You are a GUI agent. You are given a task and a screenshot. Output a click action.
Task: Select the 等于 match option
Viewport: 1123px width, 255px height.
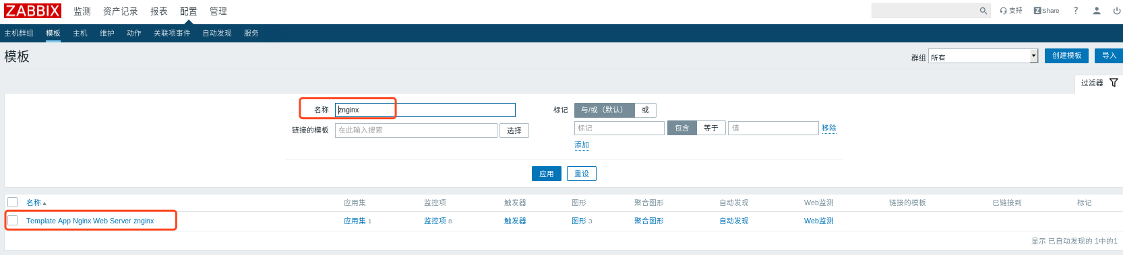coord(711,128)
